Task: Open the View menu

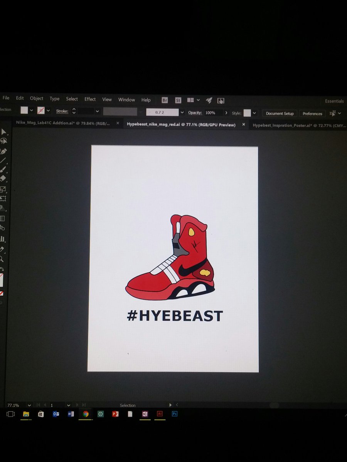Action: (x=107, y=99)
